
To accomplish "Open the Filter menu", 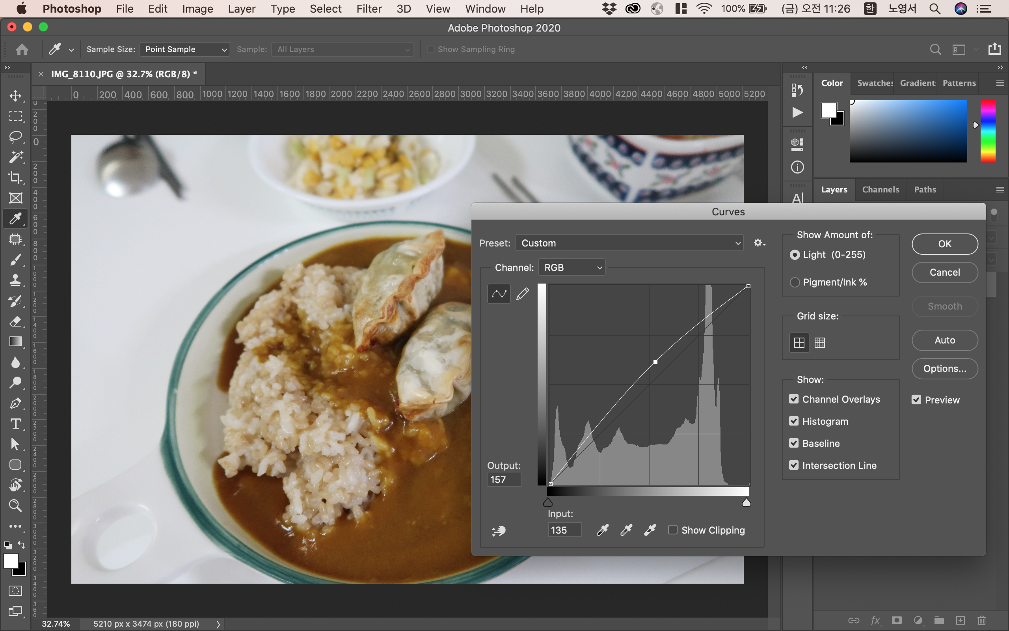I will [x=369, y=9].
